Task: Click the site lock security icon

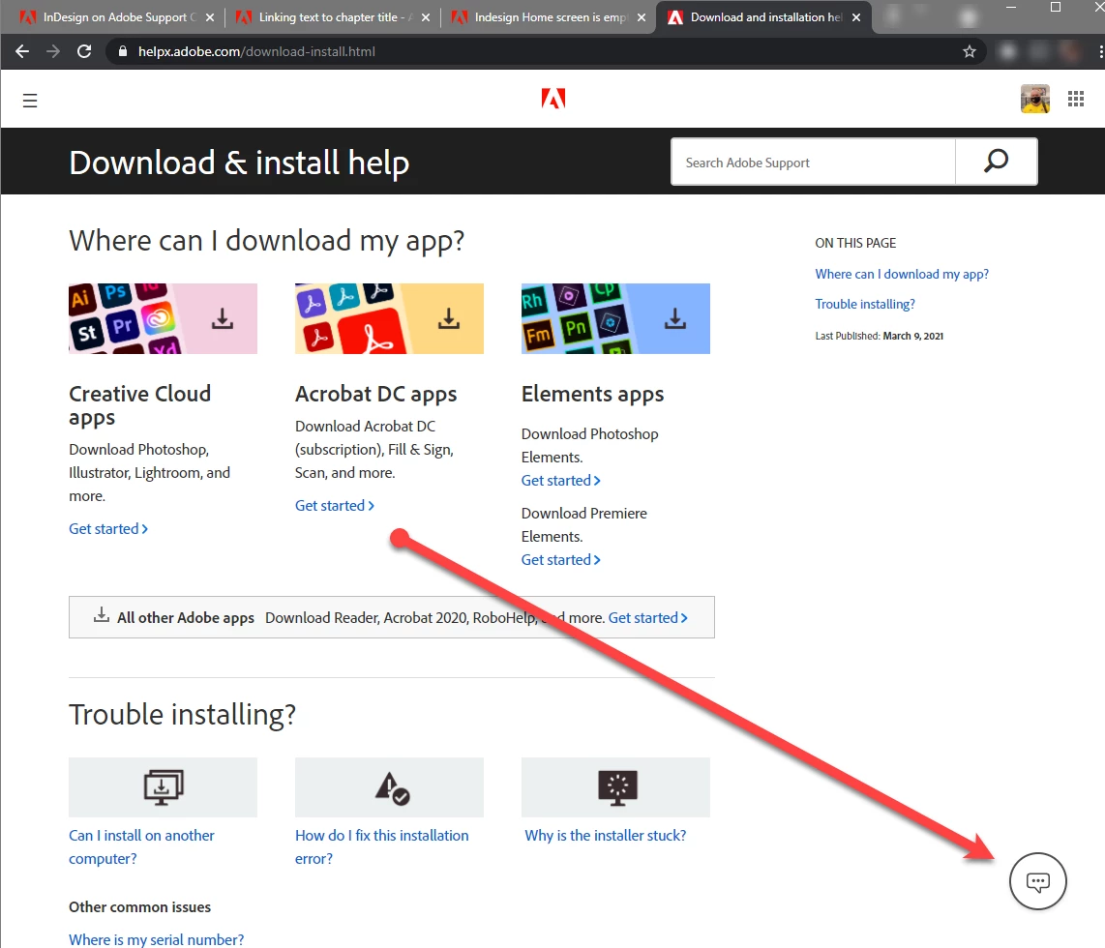Action: [x=123, y=51]
